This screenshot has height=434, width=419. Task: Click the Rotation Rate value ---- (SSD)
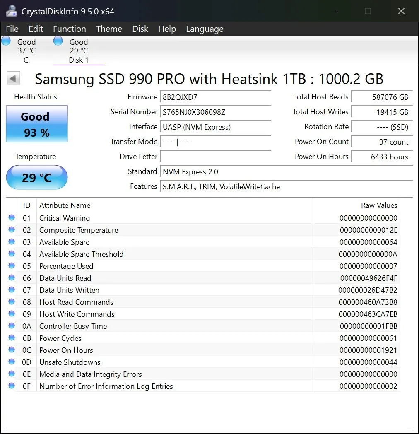click(x=382, y=127)
